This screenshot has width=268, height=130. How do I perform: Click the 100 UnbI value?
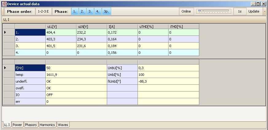[x=168, y=75]
